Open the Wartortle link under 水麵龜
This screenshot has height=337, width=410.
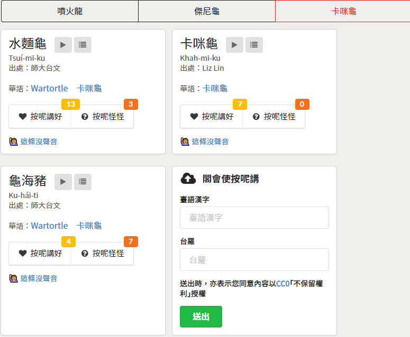(x=49, y=89)
